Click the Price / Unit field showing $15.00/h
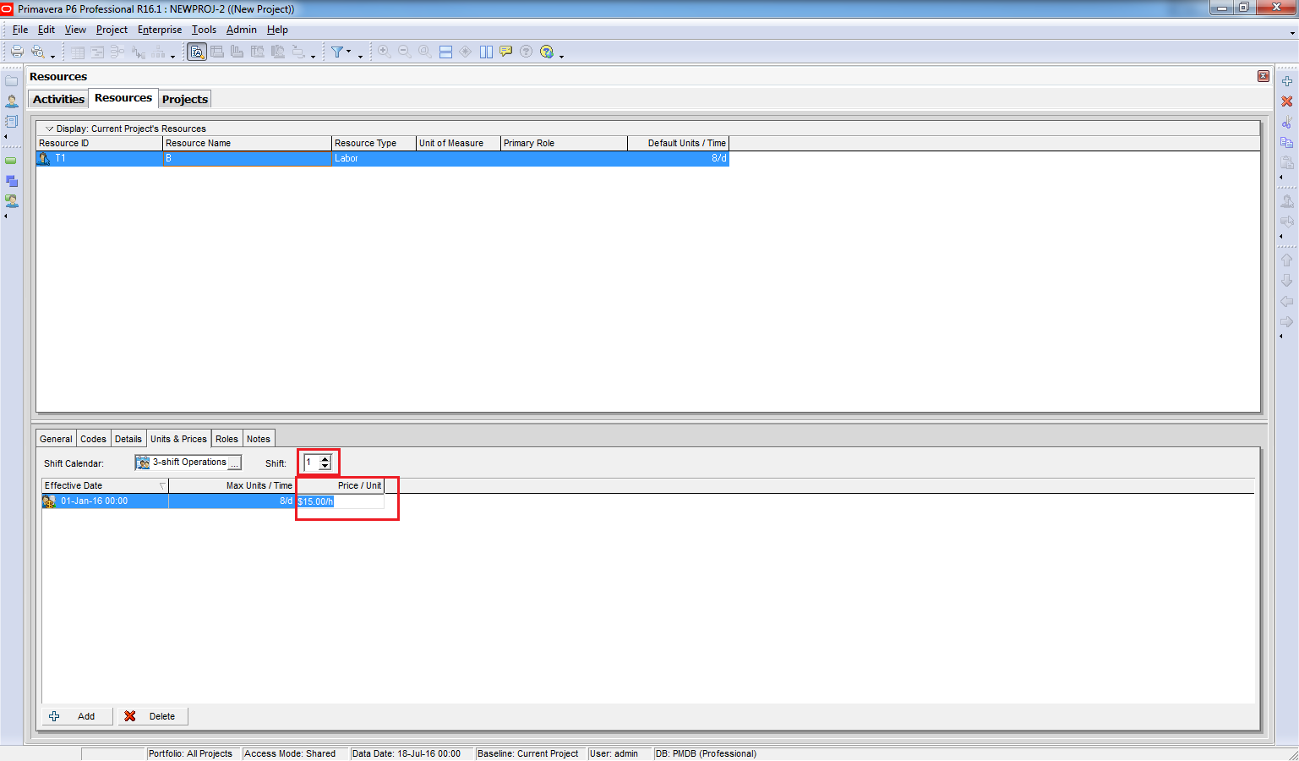 [340, 501]
